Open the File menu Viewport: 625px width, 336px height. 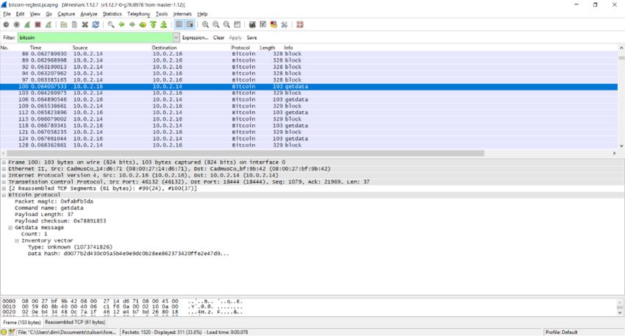[7, 14]
